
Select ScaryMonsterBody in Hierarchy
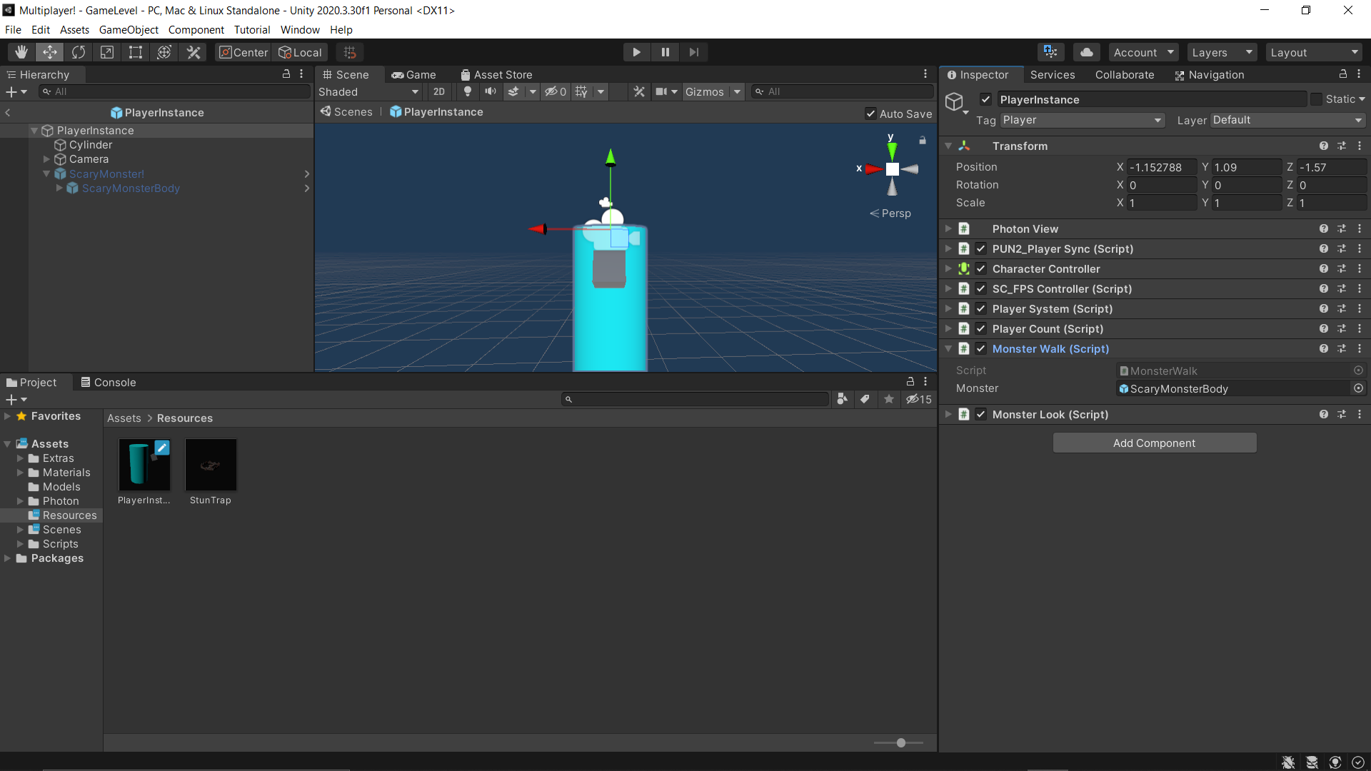click(x=131, y=188)
